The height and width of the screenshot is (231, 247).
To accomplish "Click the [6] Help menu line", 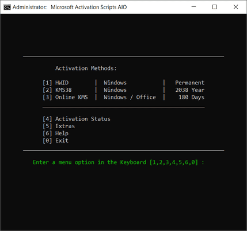I will (55, 133).
